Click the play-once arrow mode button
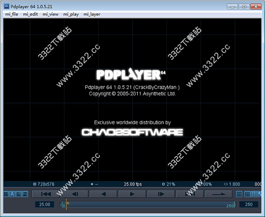The height and width of the screenshot is (217, 265). 219,194
